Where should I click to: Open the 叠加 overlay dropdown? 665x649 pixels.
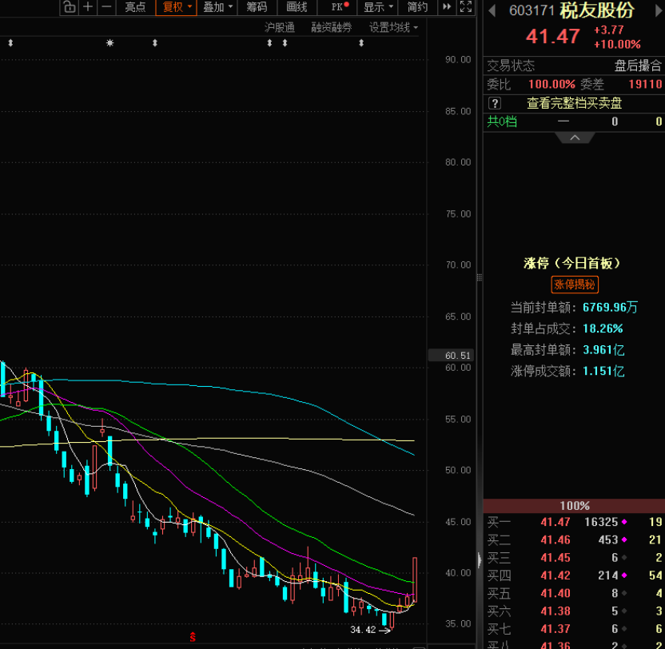(217, 7)
